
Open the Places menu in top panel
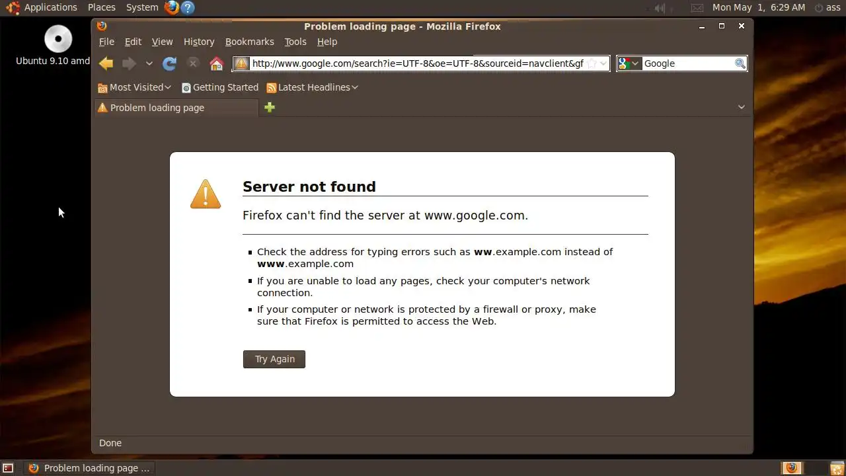[x=101, y=7]
